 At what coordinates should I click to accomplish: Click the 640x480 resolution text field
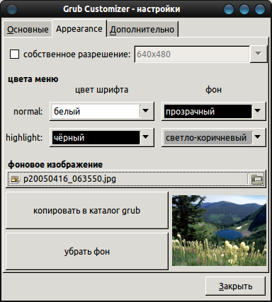pyautogui.click(x=192, y=54)
